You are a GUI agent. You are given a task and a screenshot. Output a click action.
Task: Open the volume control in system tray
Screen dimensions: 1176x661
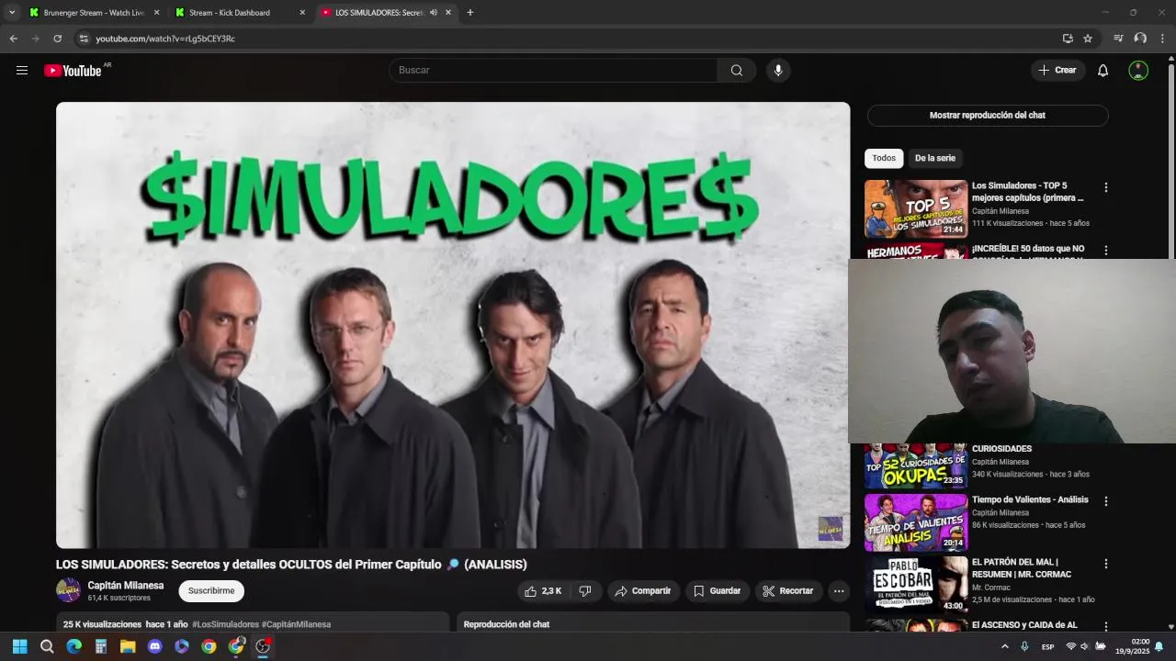pyautogui.click(x=1084, y=647)
